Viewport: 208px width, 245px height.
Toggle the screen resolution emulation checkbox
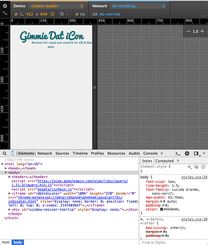pos(16,14)
